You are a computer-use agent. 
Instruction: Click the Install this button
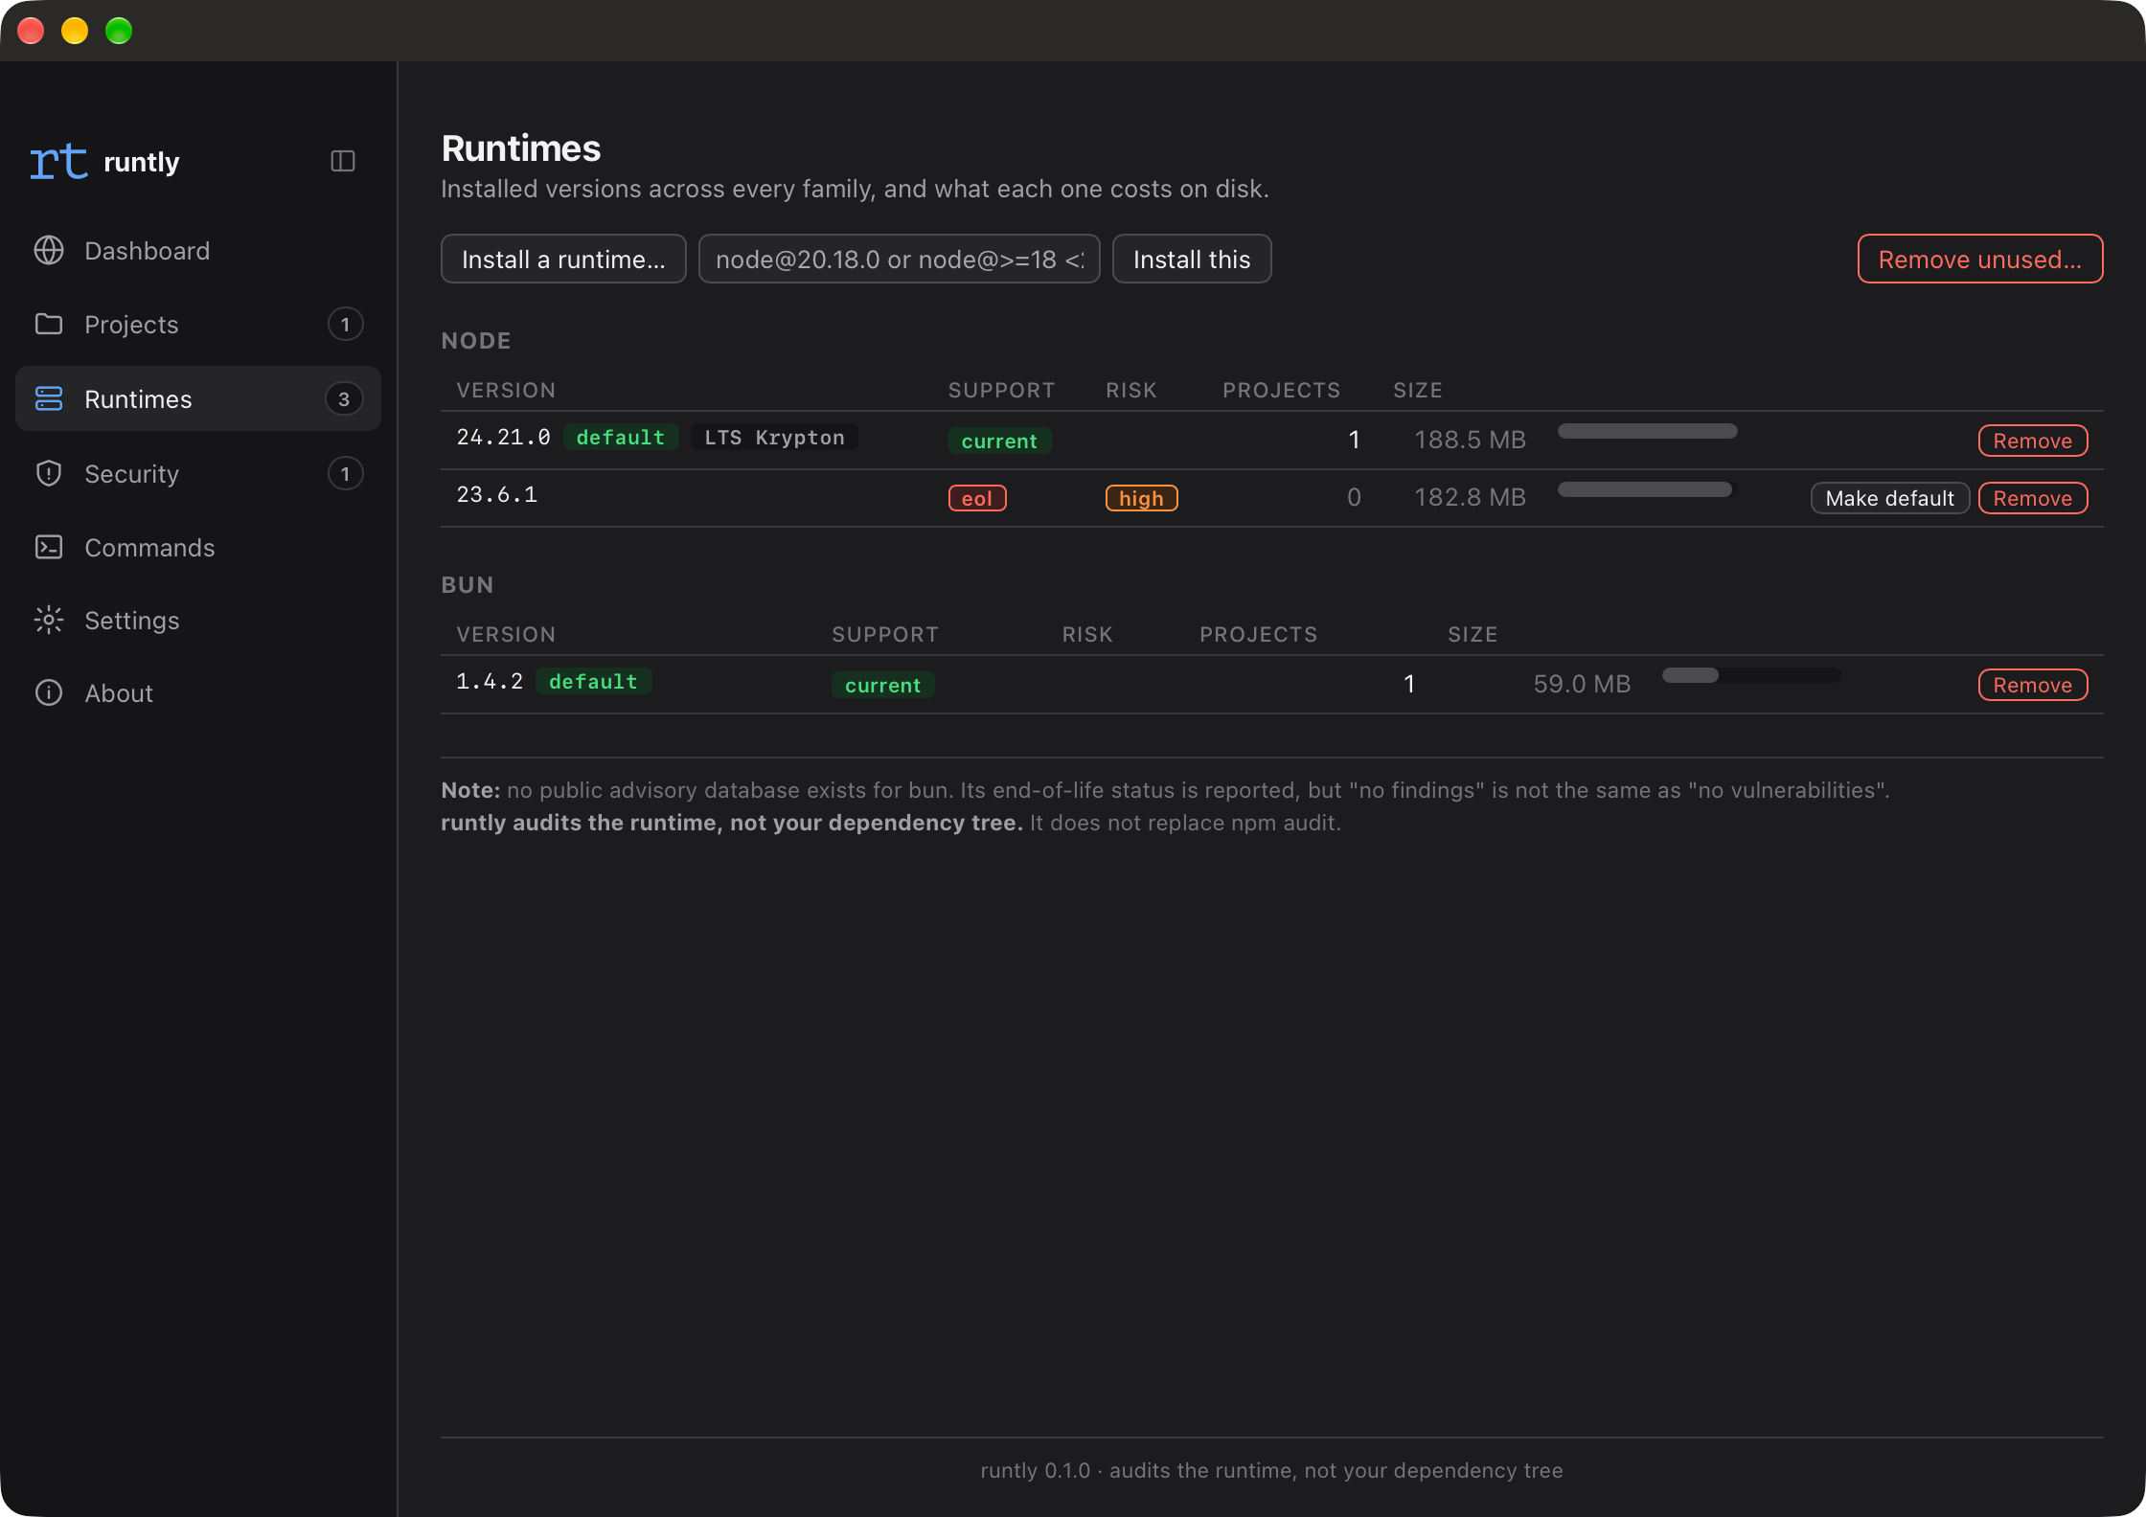(1192, 259)
